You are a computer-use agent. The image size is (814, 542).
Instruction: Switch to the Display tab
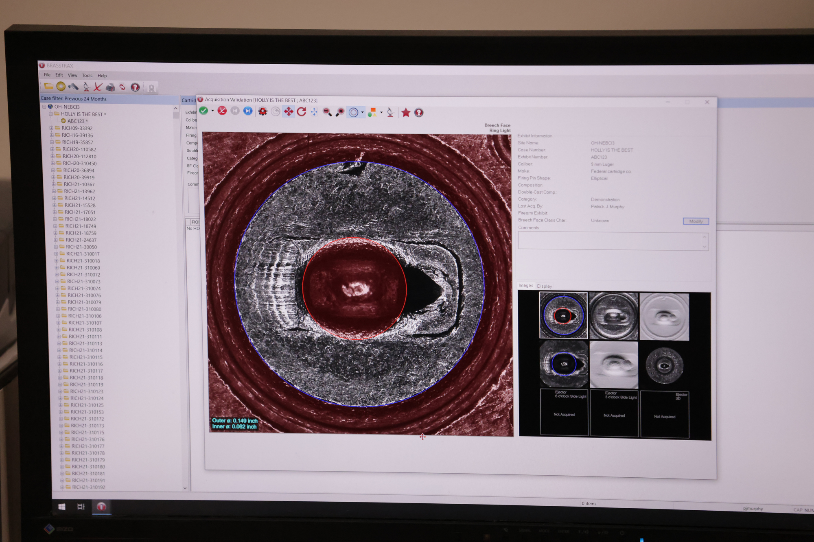point(544,286)
